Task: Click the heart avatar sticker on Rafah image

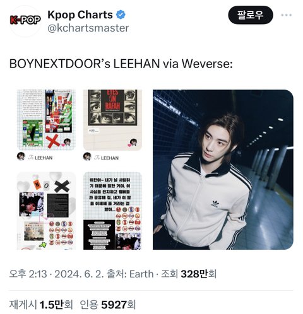Action: [x=133, y=142]
